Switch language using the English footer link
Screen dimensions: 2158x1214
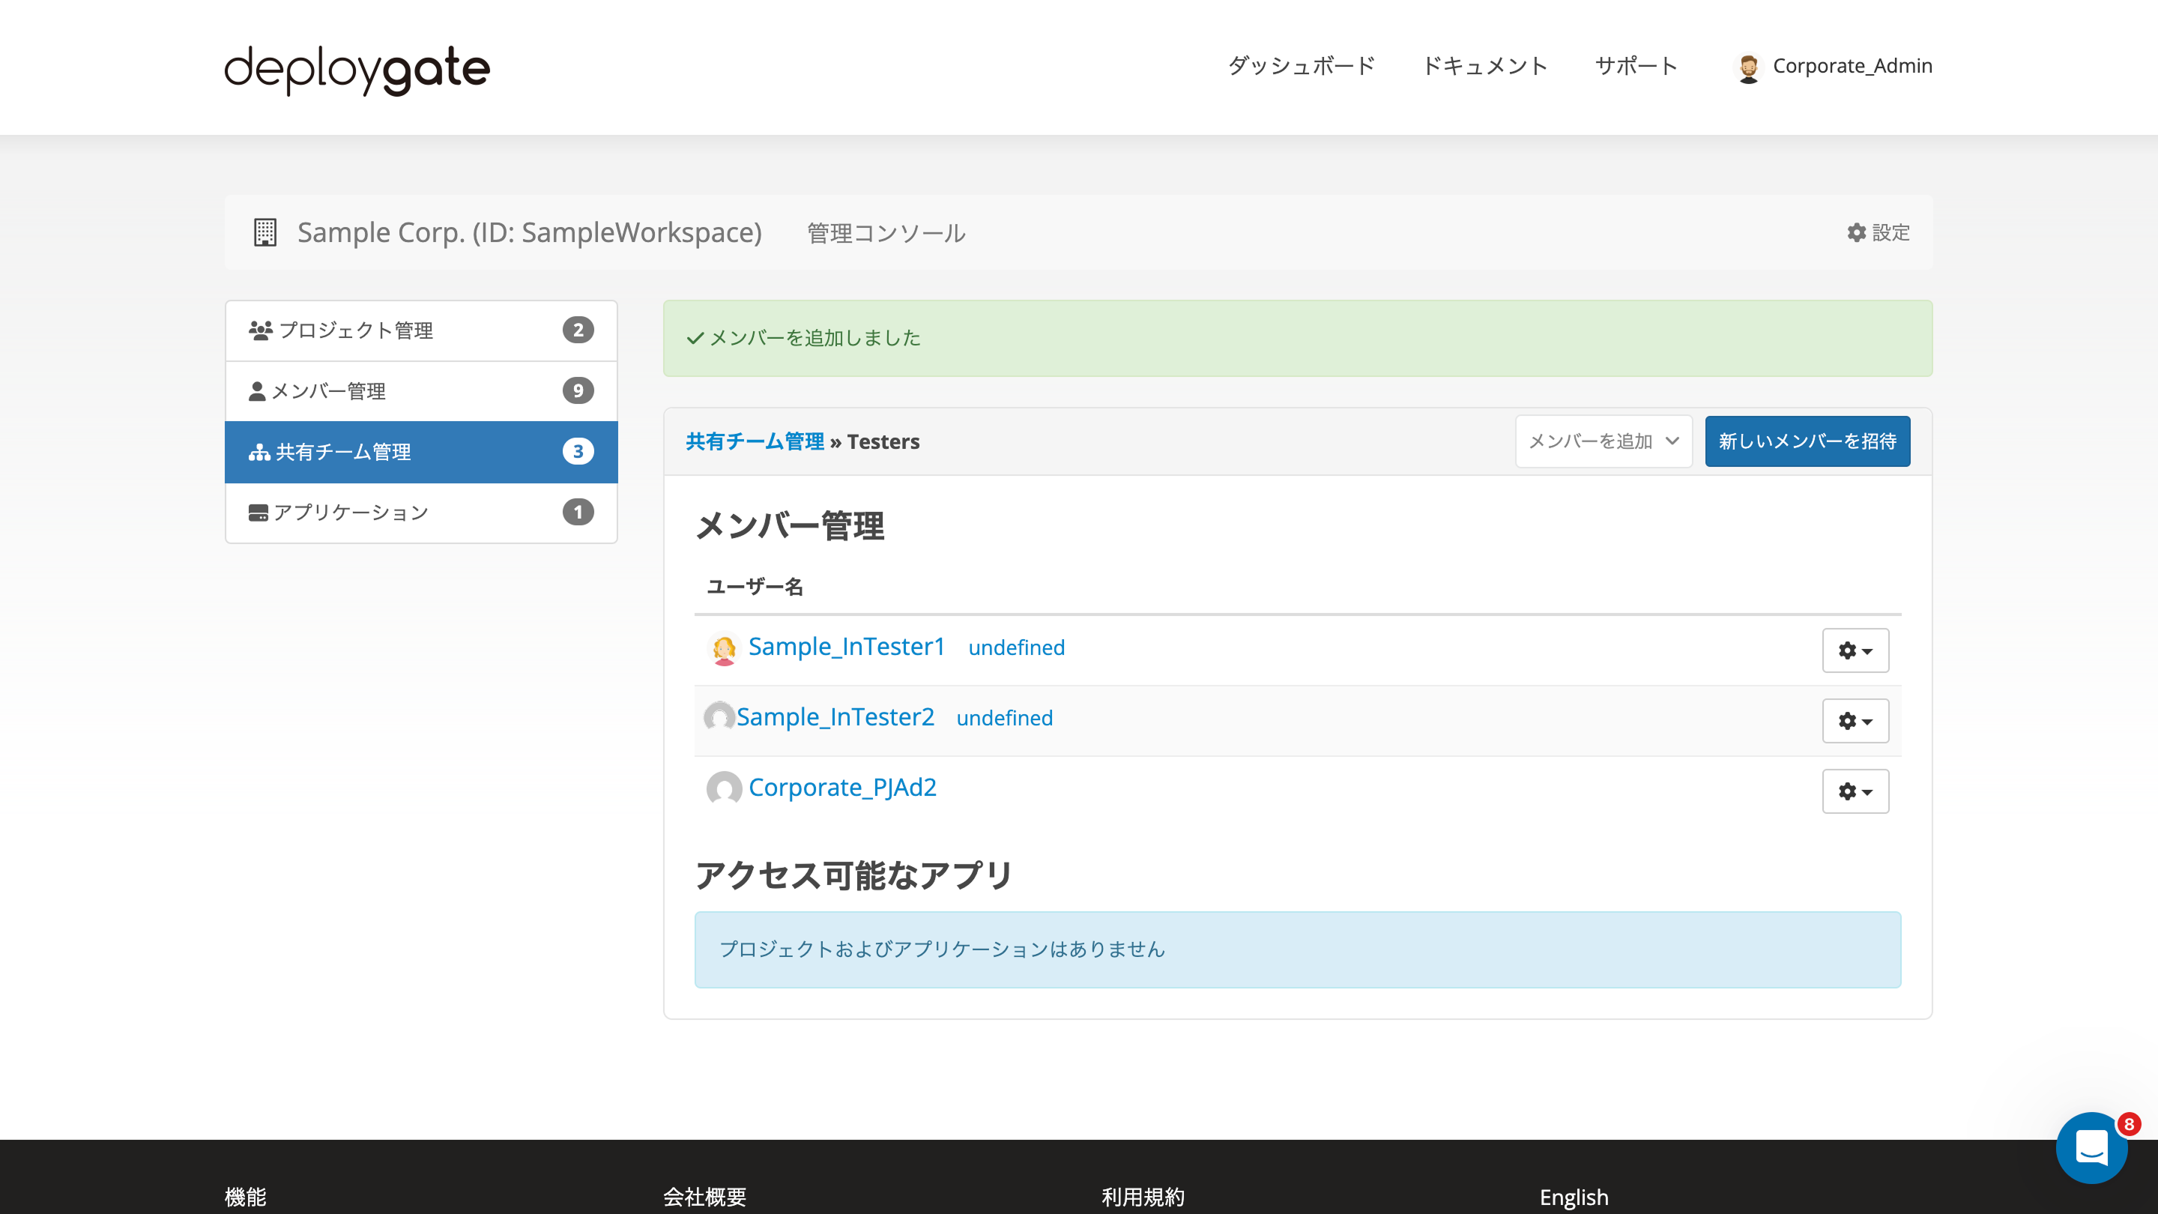[1574, 1198]
